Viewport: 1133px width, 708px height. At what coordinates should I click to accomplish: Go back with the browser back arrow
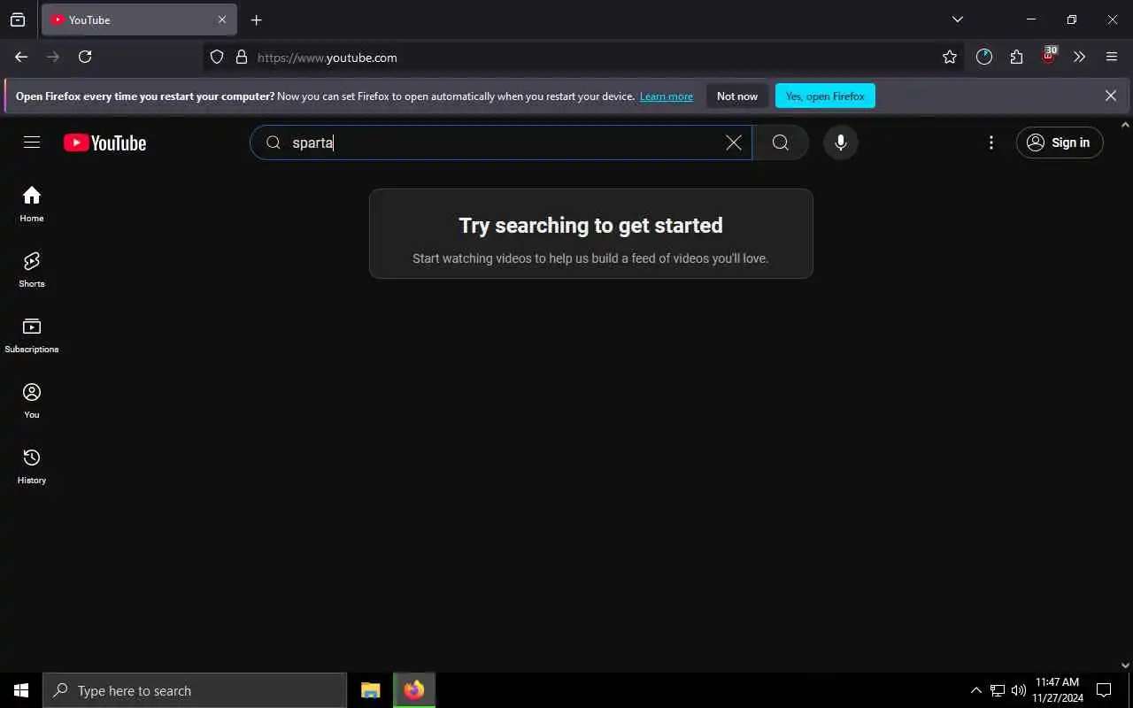[x=21, y=57]
